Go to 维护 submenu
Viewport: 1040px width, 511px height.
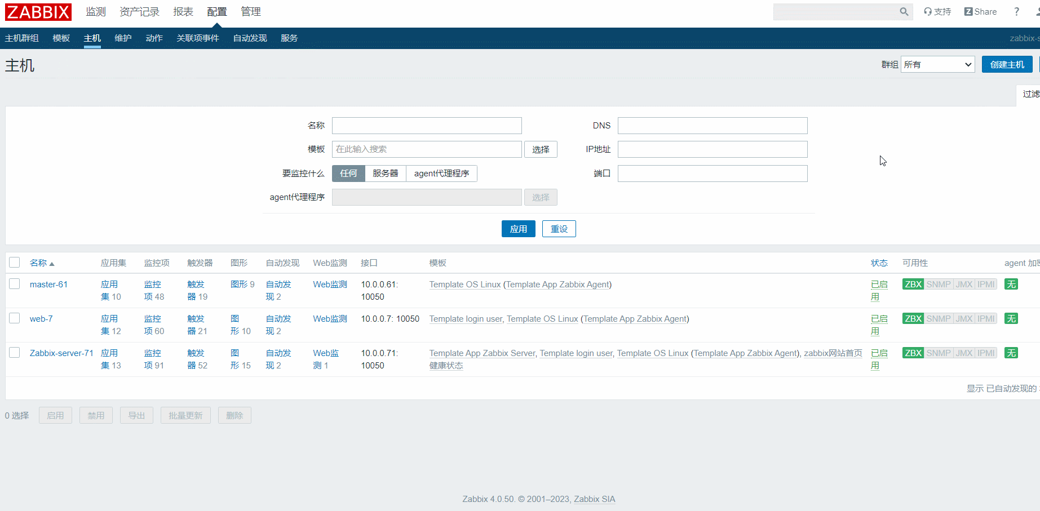coord(123,38)
